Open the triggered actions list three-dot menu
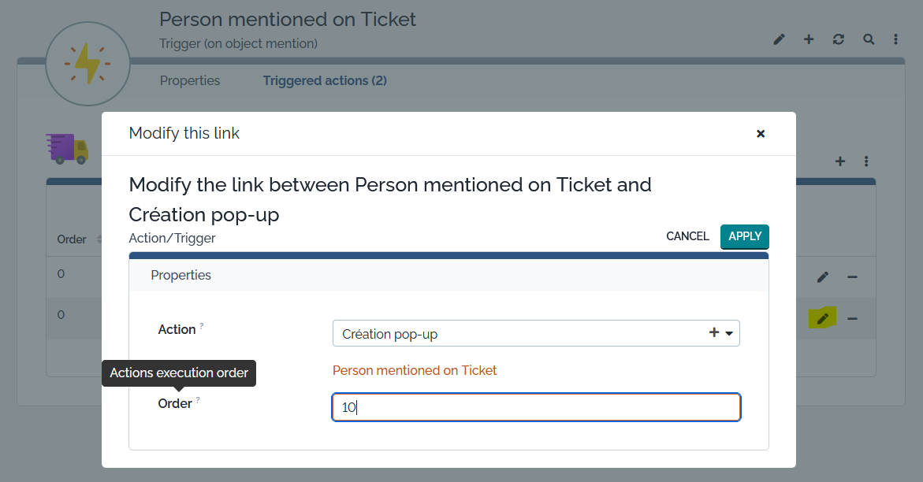923x482 pixels. tap(866, 161)
